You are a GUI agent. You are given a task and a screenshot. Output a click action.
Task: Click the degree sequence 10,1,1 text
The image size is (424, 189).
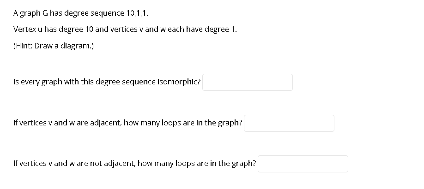click(106, 13)
